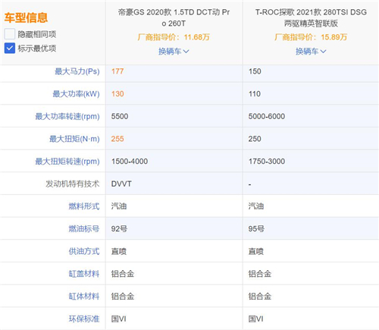Click the 燃料形式 parameter link

[84, 206]
